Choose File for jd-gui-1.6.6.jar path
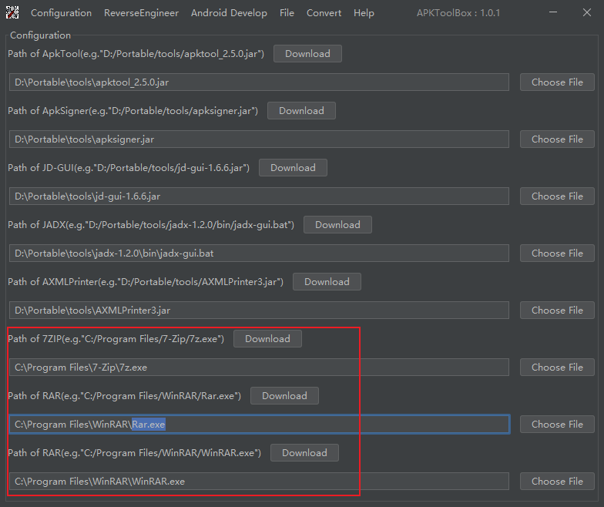Image resolution: width=604 pixels, height=507 pixels. point(557,196)
